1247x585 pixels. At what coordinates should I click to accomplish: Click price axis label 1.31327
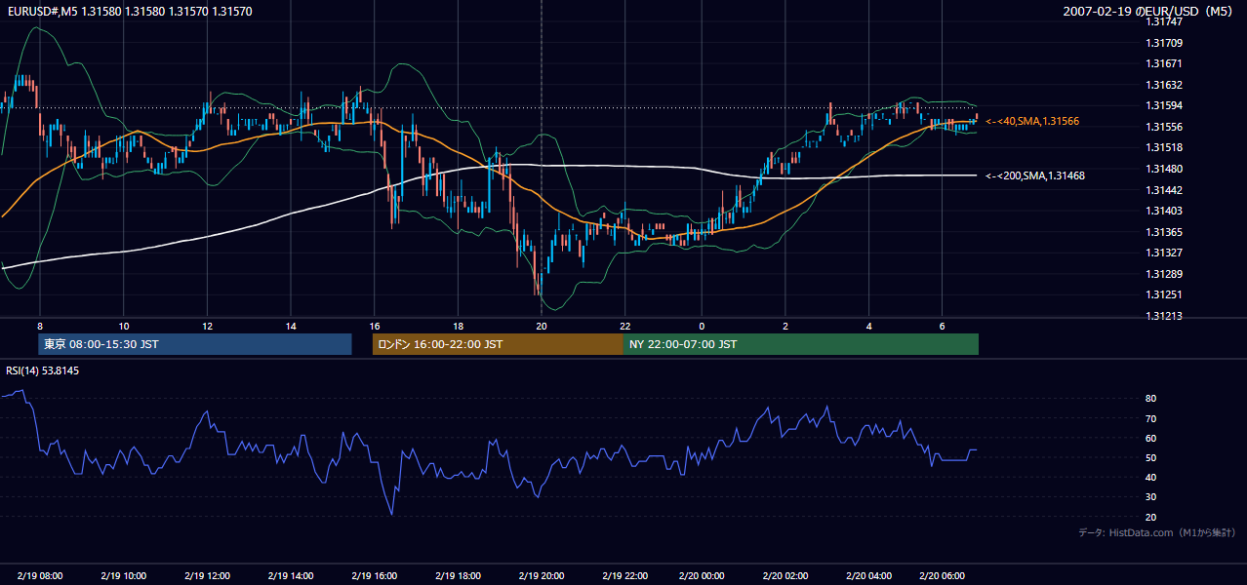coord(1165,253)
